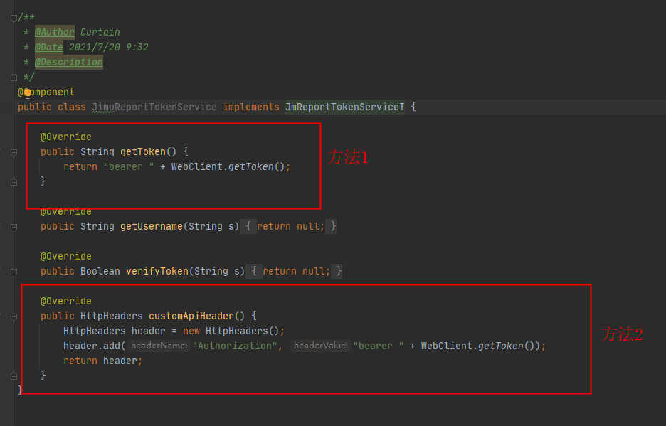Click the @Override annotation above customApiHeader

tap(66, 300)
